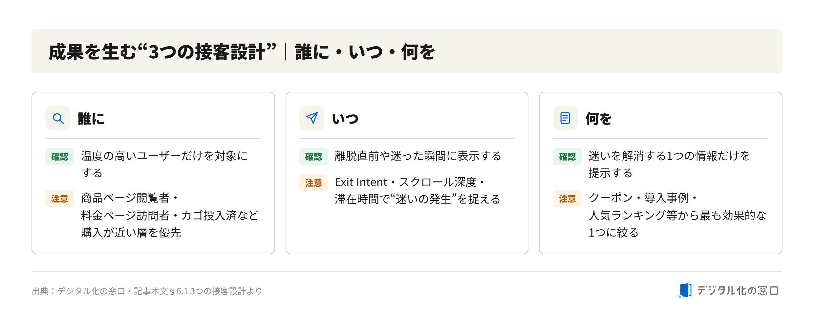Click the green 確認 badge in 誰に card

click(x=60, y=157)
